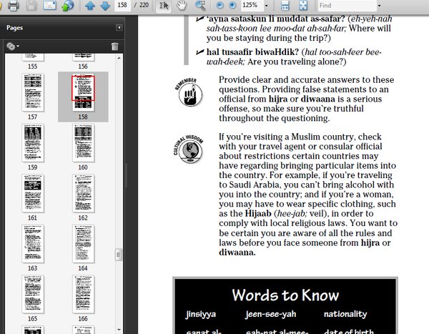Delete selected page with trash icon
Viewport: 429px width, 334px height.
tap(115, 46)
